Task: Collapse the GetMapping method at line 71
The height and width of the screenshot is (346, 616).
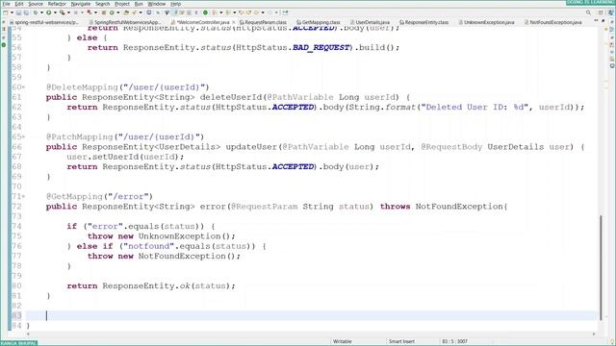Action: (23, 196)
